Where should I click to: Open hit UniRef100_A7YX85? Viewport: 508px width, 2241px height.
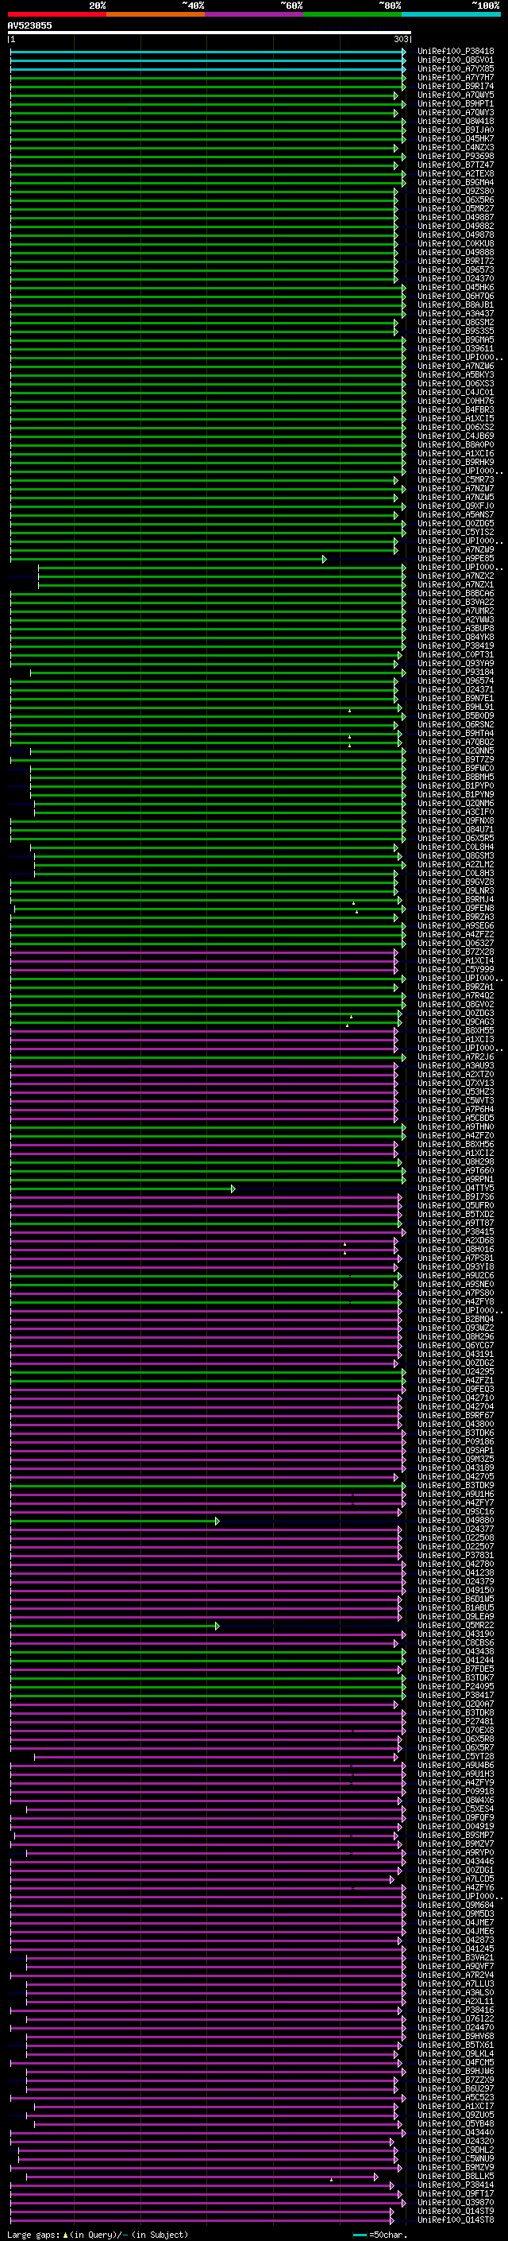coord(456,68)
